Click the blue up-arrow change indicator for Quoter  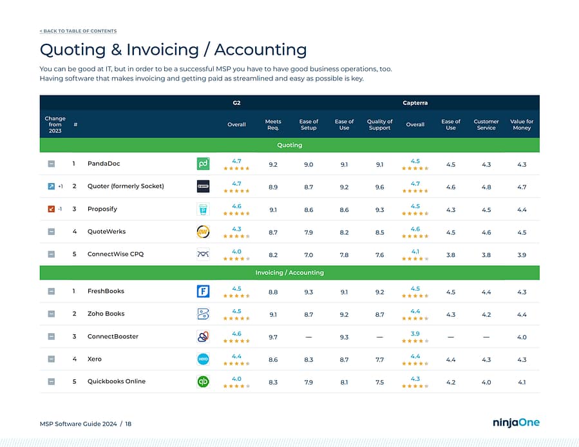52,187
